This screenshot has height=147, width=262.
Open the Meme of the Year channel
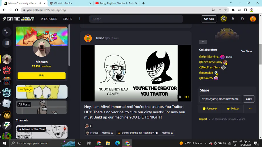coord(42,132)
